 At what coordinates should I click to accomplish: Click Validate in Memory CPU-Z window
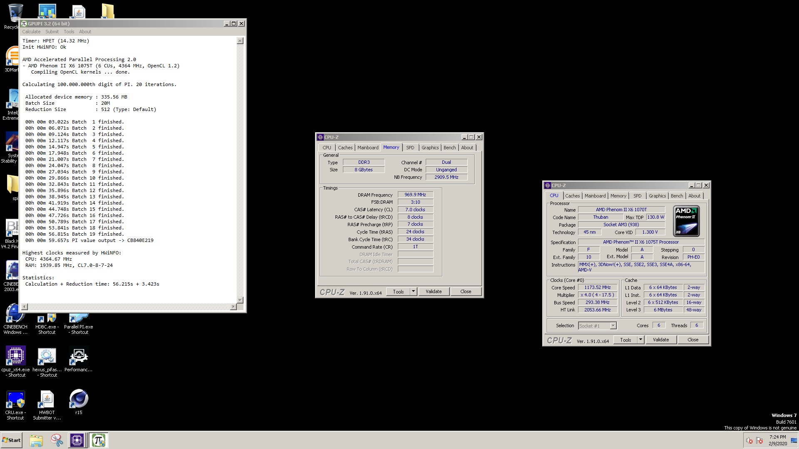pyautogui.click(x=434, y=291)
